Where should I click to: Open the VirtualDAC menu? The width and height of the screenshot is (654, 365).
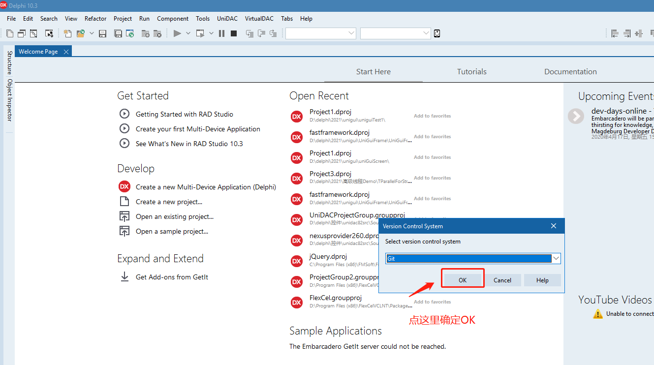click(x=259, y=19)
